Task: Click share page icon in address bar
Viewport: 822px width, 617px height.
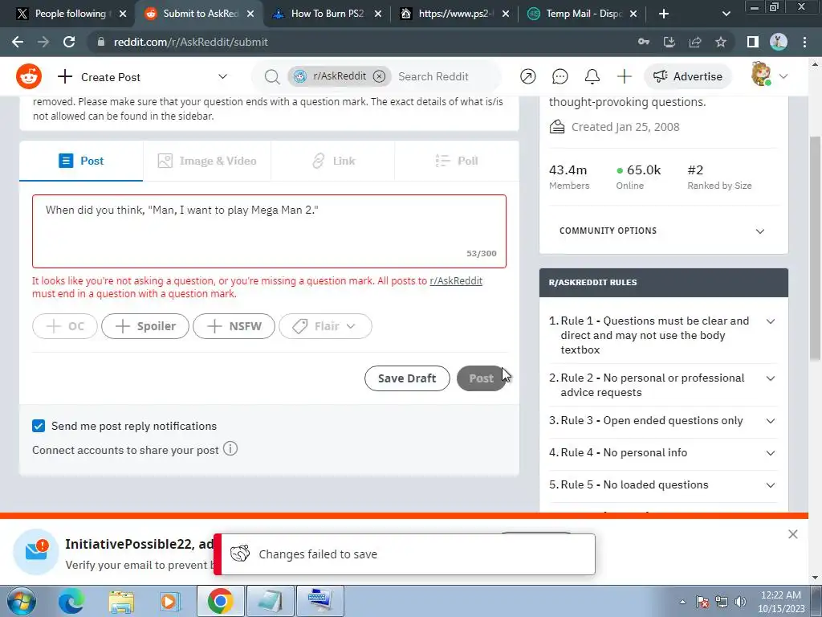Action: (x=695, y=42)
